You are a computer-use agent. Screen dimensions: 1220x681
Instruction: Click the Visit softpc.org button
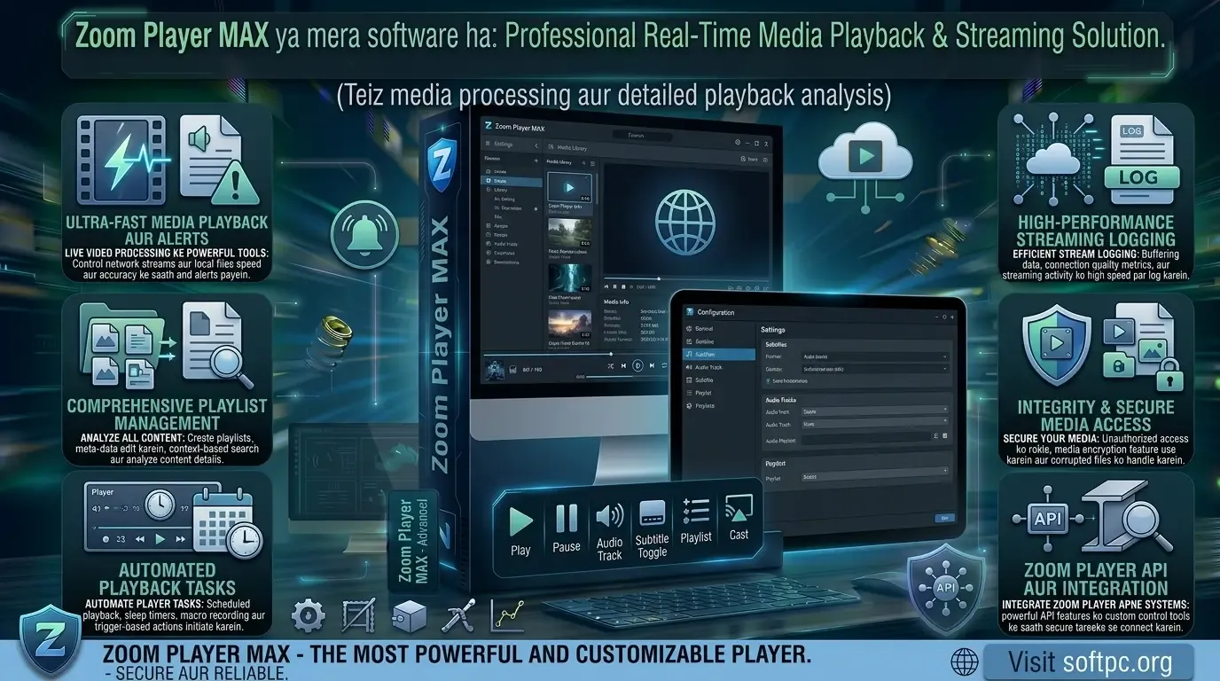tap(1089, 662)
